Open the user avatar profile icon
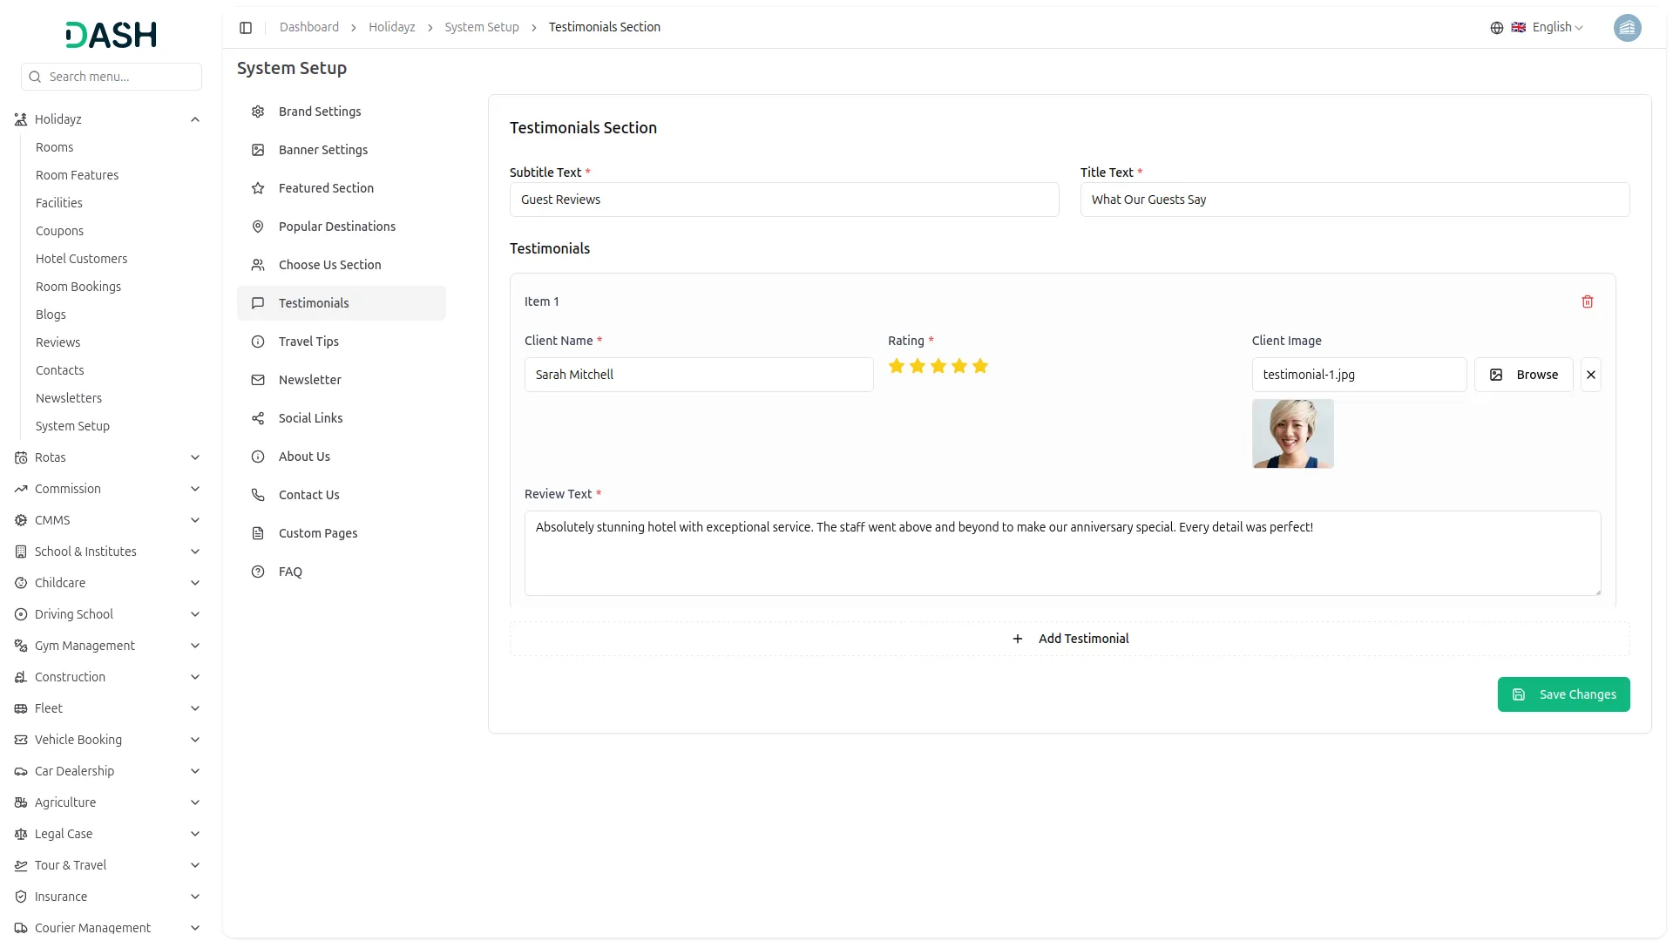This screenshot has height=941, width=1673. [x=1626, y=28]
